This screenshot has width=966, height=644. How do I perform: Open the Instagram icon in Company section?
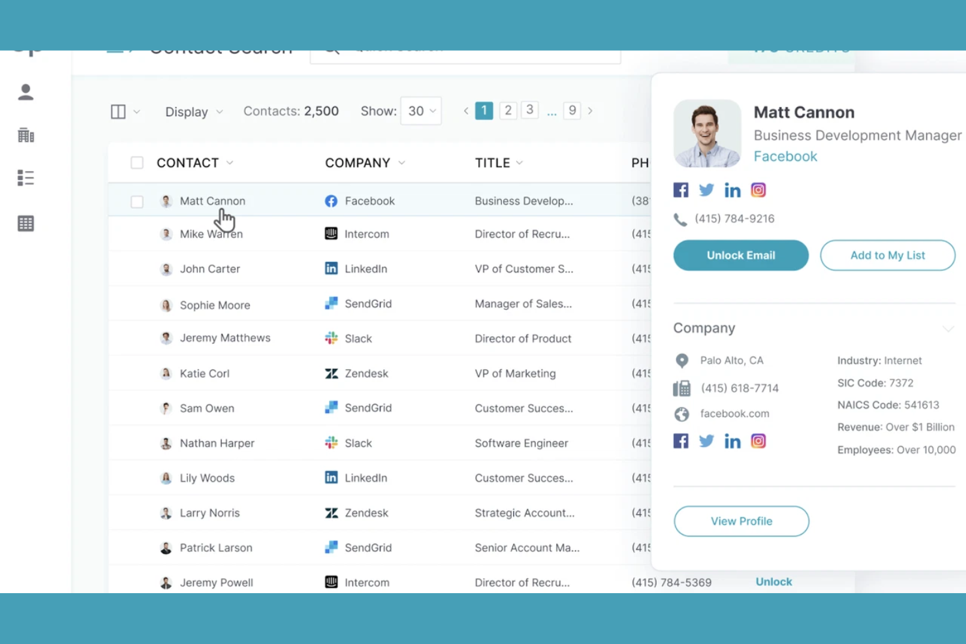pos(758,441)
